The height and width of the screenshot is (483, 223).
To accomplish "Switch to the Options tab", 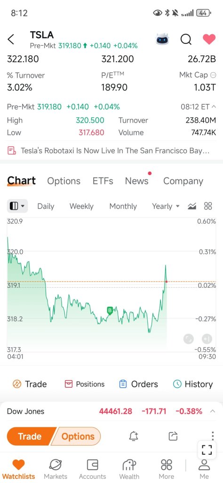I will coord(64,181).
